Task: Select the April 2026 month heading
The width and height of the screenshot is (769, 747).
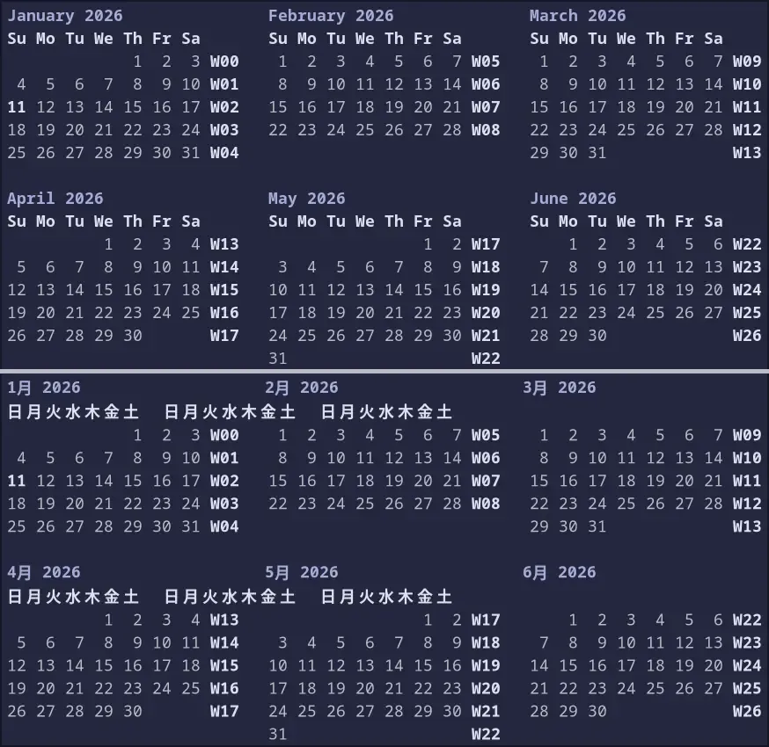Action: (x=55, y=199)
